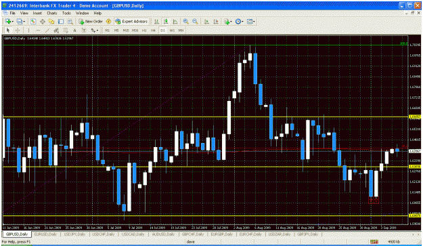The image size is (423, 246).
Task: Open the Help menu
Action: tap(97, 13)
